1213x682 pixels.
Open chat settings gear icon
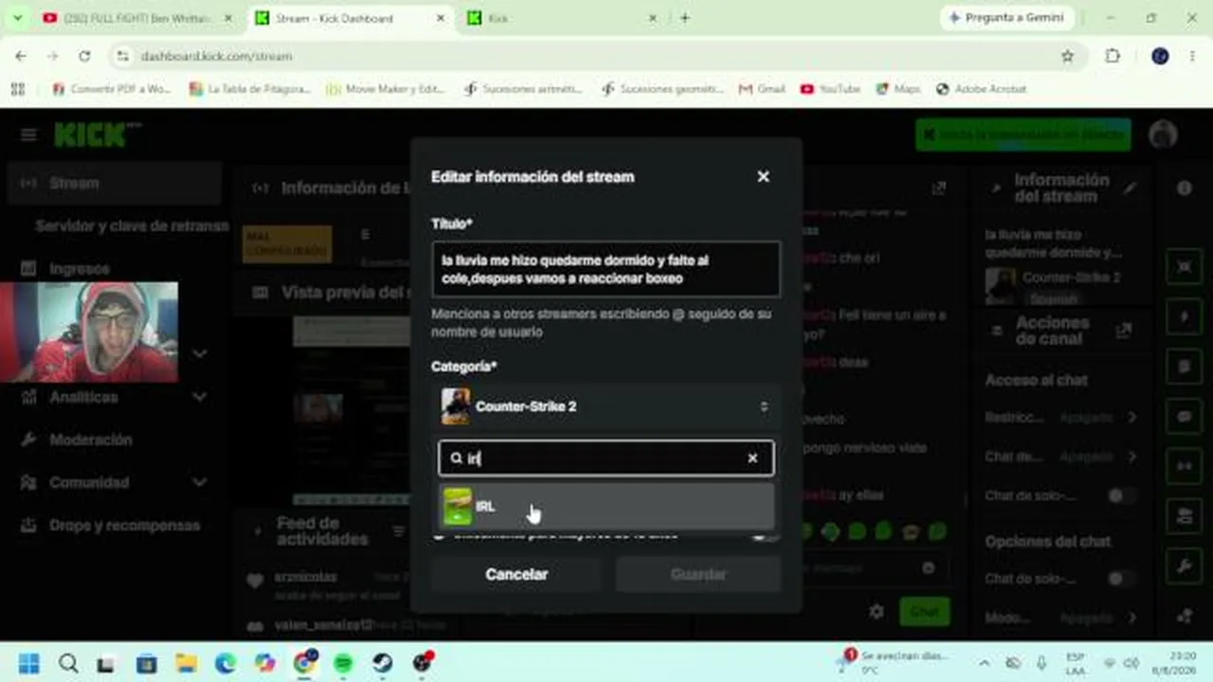877,612
